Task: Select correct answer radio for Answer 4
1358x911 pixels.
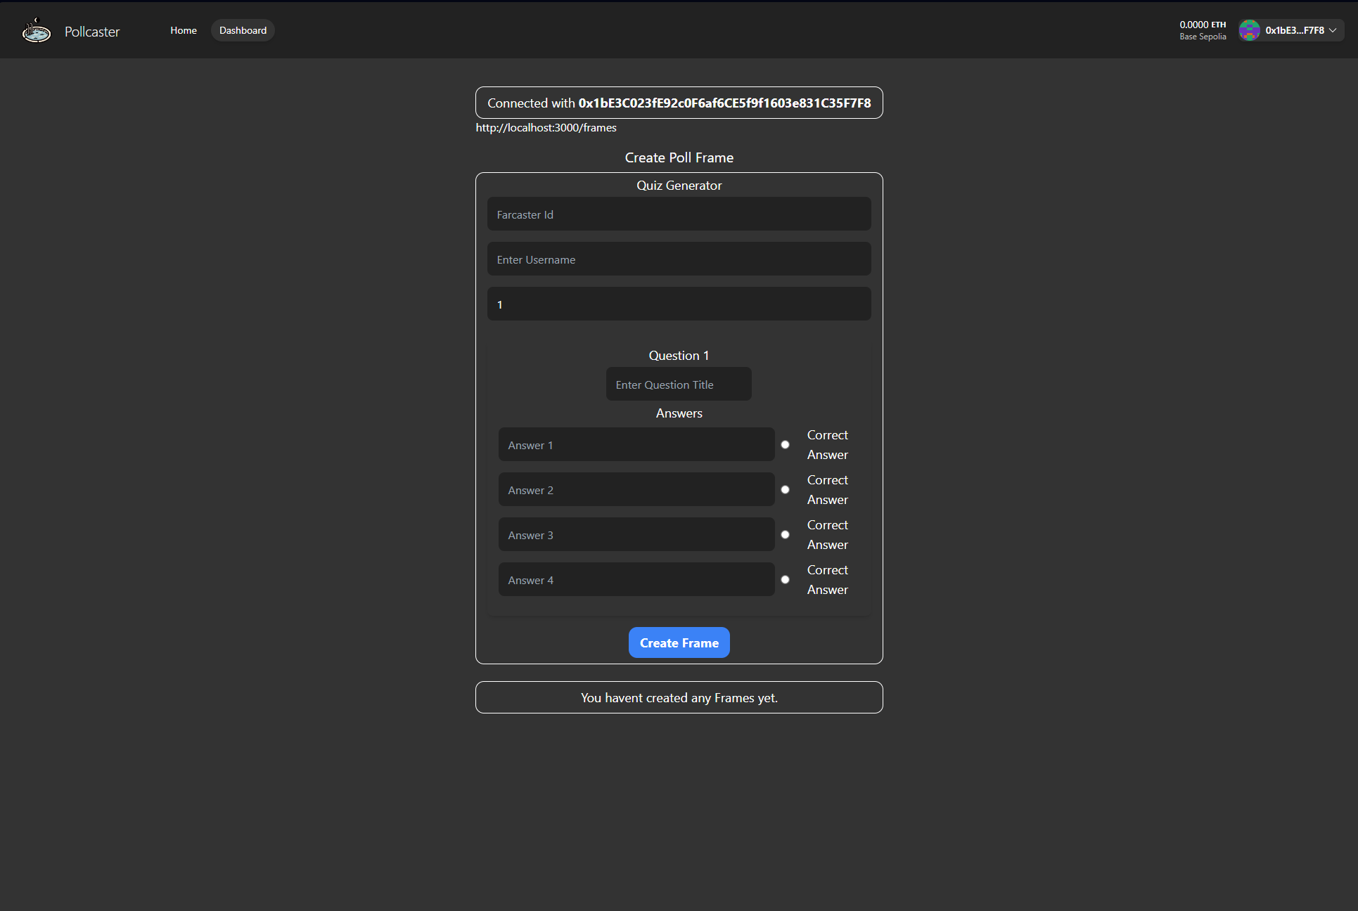Action: click(786, 579)
